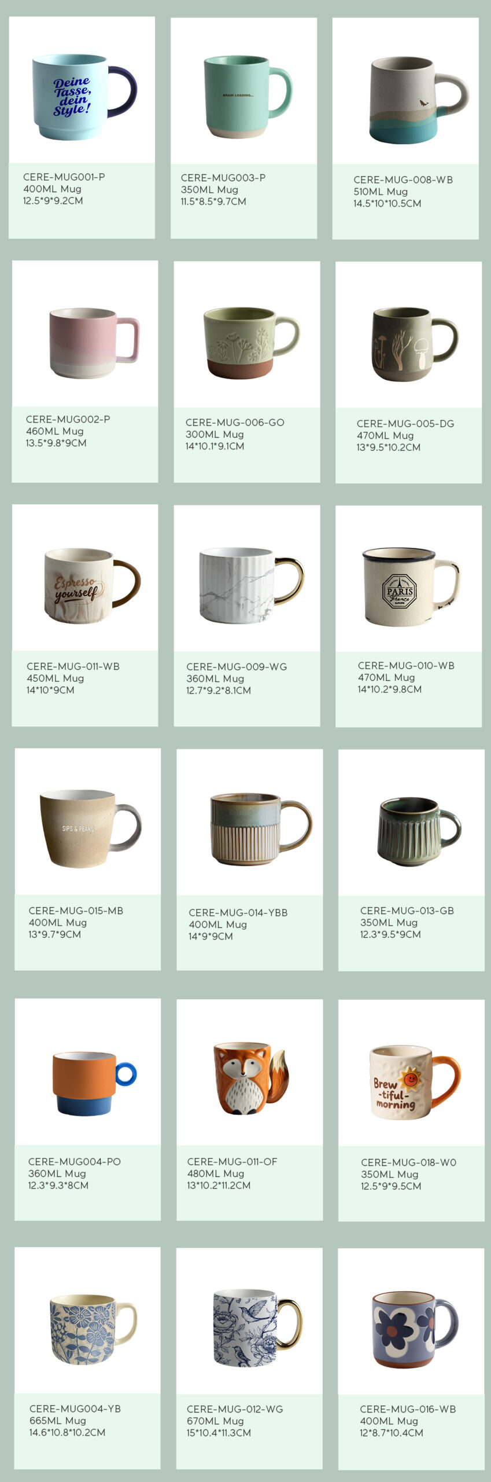Image resolution: width=491 pixels, height=1482 pixels.
Task: Open the orange and blue stacking mug
Action: (94, 1084)
